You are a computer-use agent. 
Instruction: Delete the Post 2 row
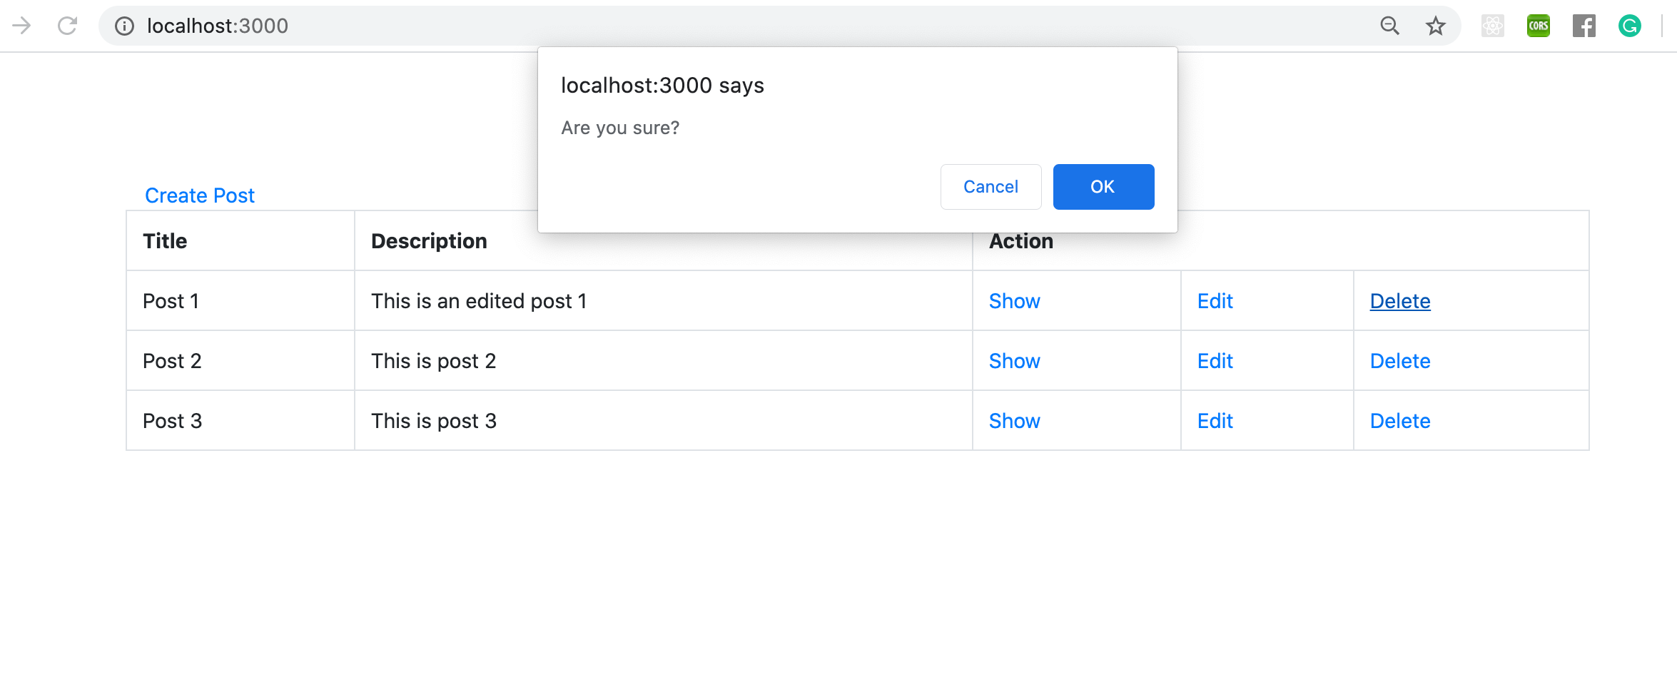(1399, 361)
